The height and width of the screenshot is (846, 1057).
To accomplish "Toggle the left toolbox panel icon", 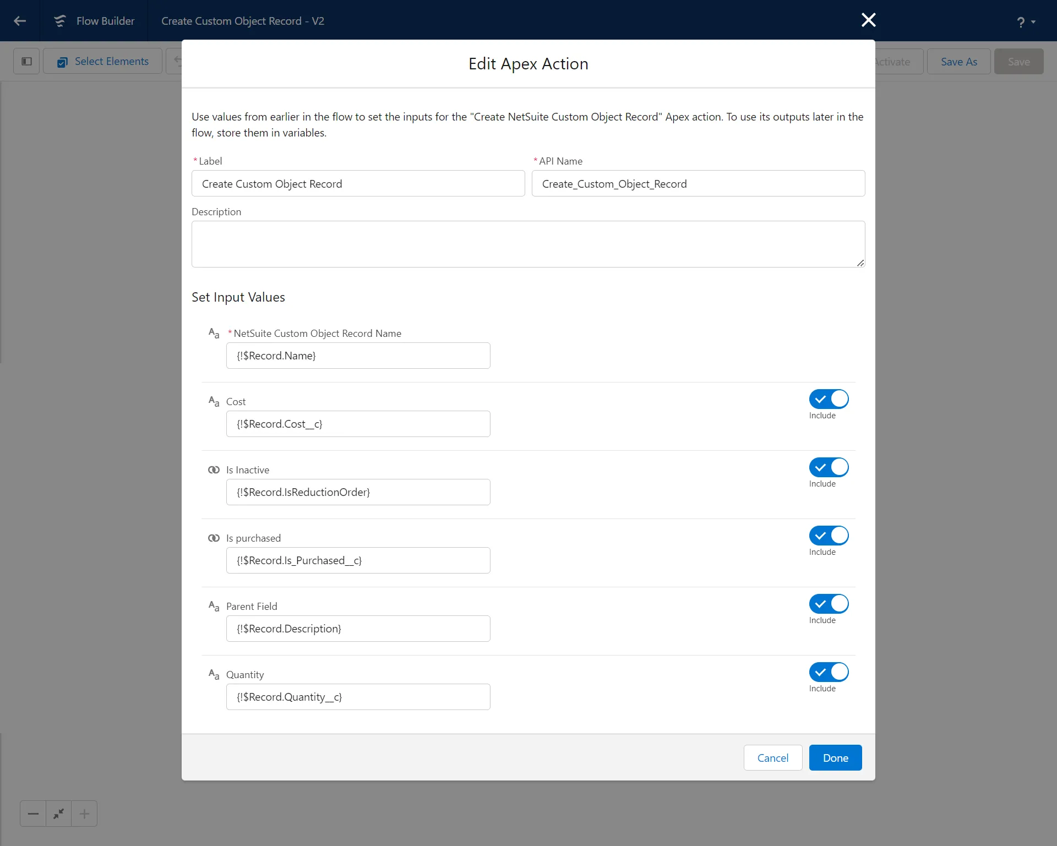I will coord(26,61).
